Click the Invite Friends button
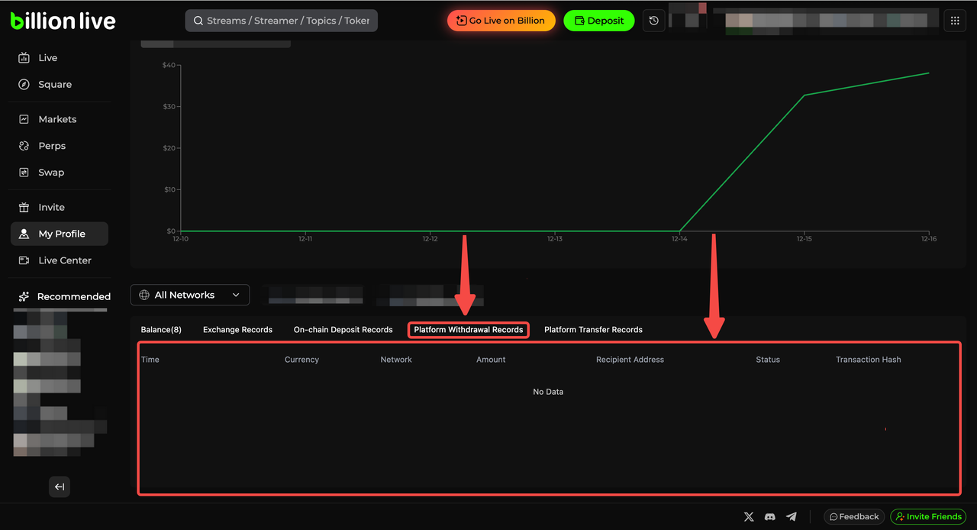 927,517
